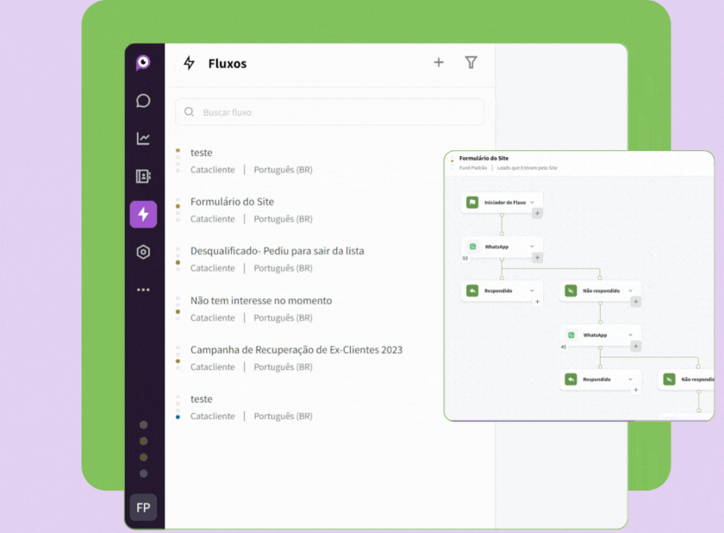Open the filter funnel icon in the Fluxos header
724x533 pixels.
tap(471, 62)
